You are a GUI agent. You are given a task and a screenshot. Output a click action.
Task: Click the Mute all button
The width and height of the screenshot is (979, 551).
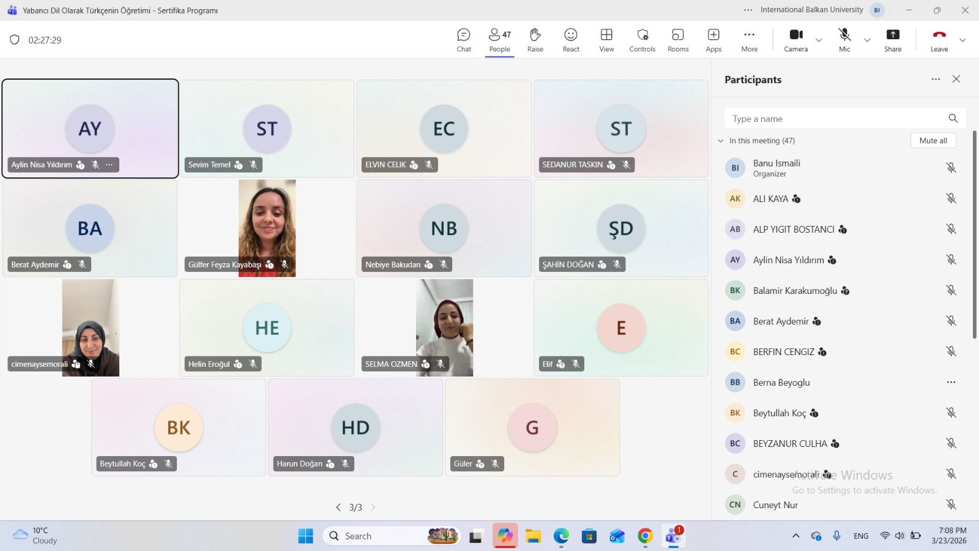pyautogui.click(x=932, y=141)
